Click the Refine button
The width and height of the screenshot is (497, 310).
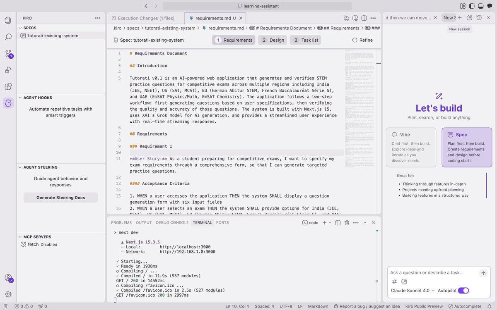(362, 40)
